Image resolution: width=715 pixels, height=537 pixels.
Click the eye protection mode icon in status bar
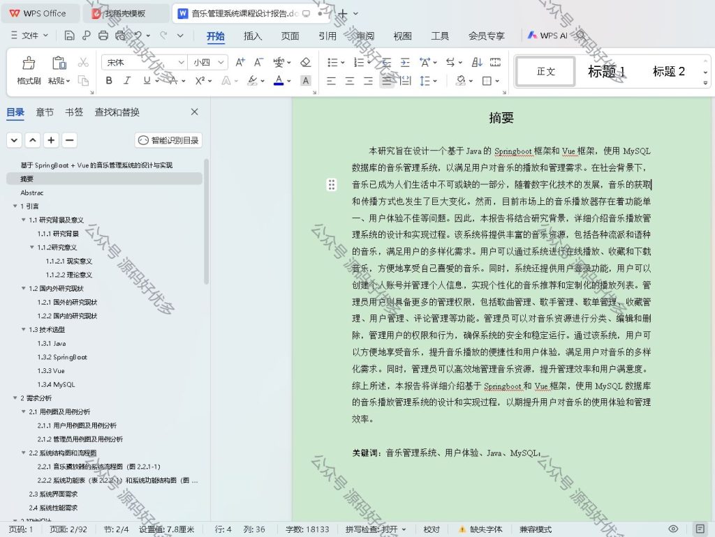pos(673,529)
